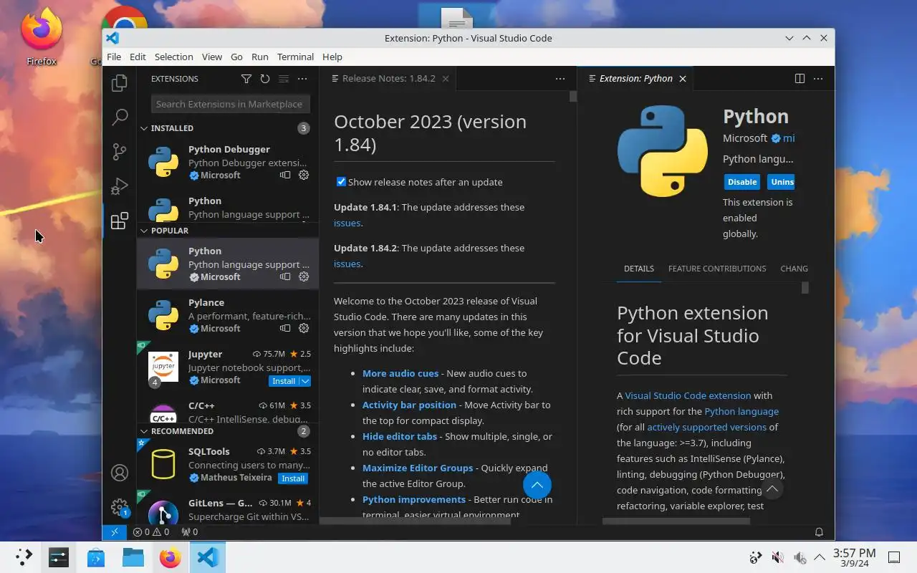917x573 pixels.
Task: Click Release Notes vertical scrollbar thumb
Action: point(573,96)
